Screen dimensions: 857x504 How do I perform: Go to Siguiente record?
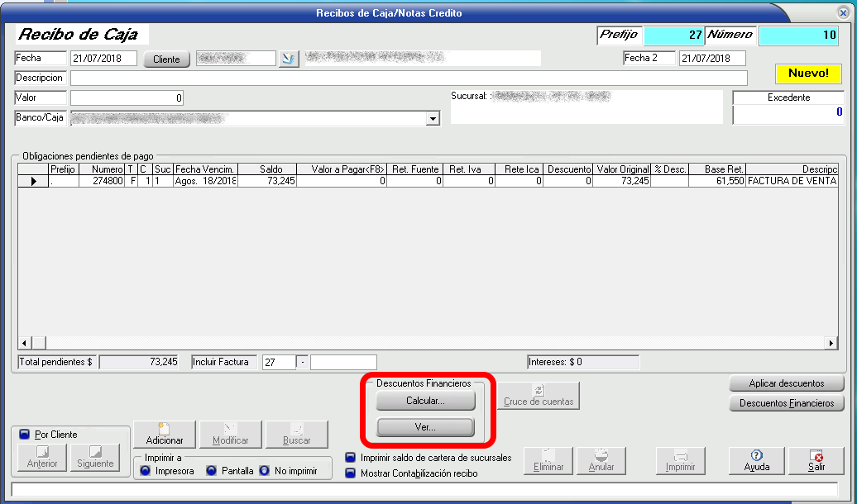95,457
